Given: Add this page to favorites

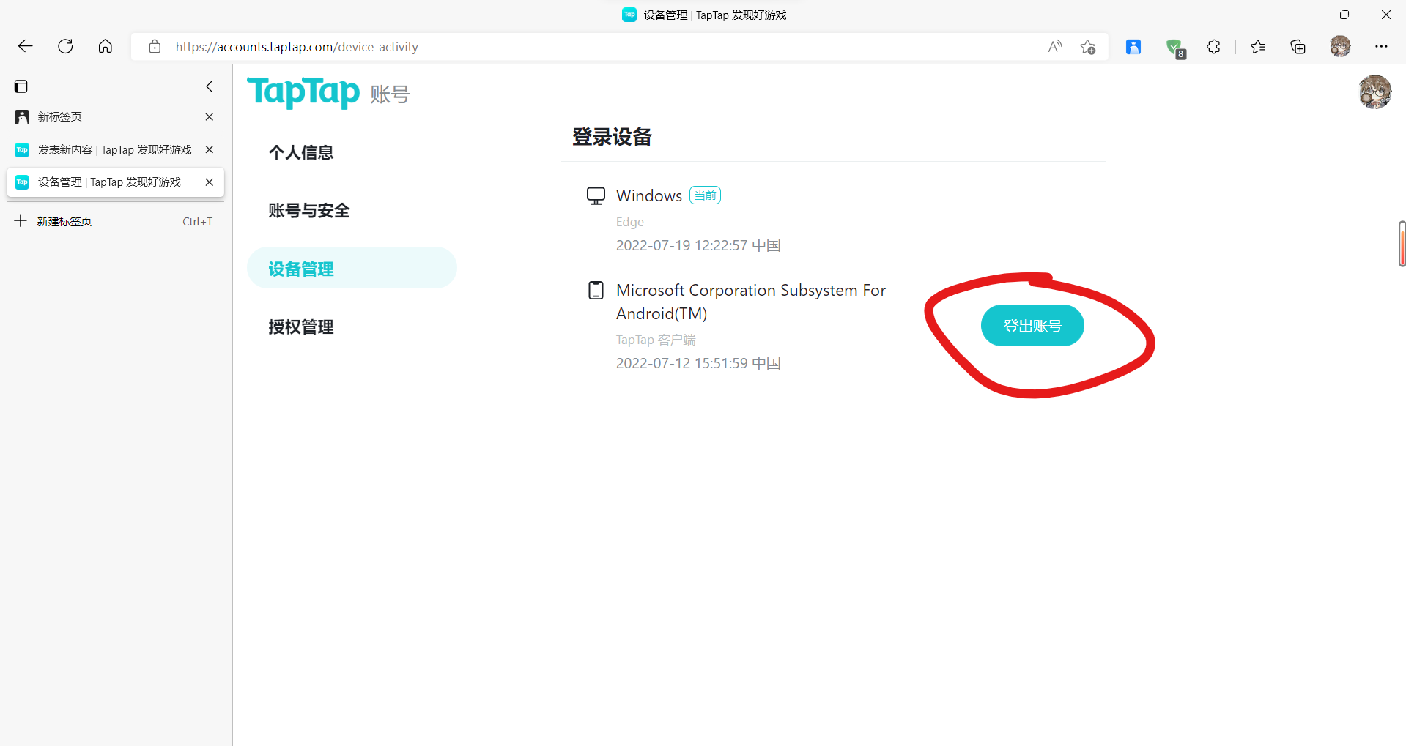Looking at the screenshot, I should 1088,47.
